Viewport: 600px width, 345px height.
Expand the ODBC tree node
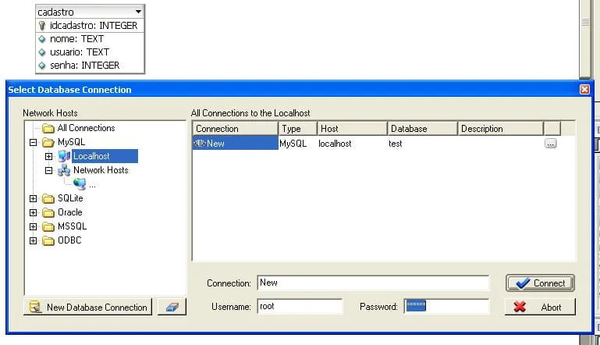(34, 241)
